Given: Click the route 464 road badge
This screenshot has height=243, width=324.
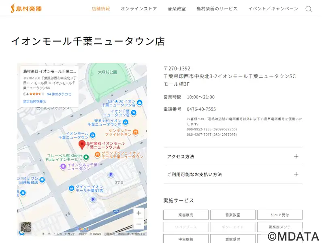Looking at the screenshot, I should (x=116, y=211).
